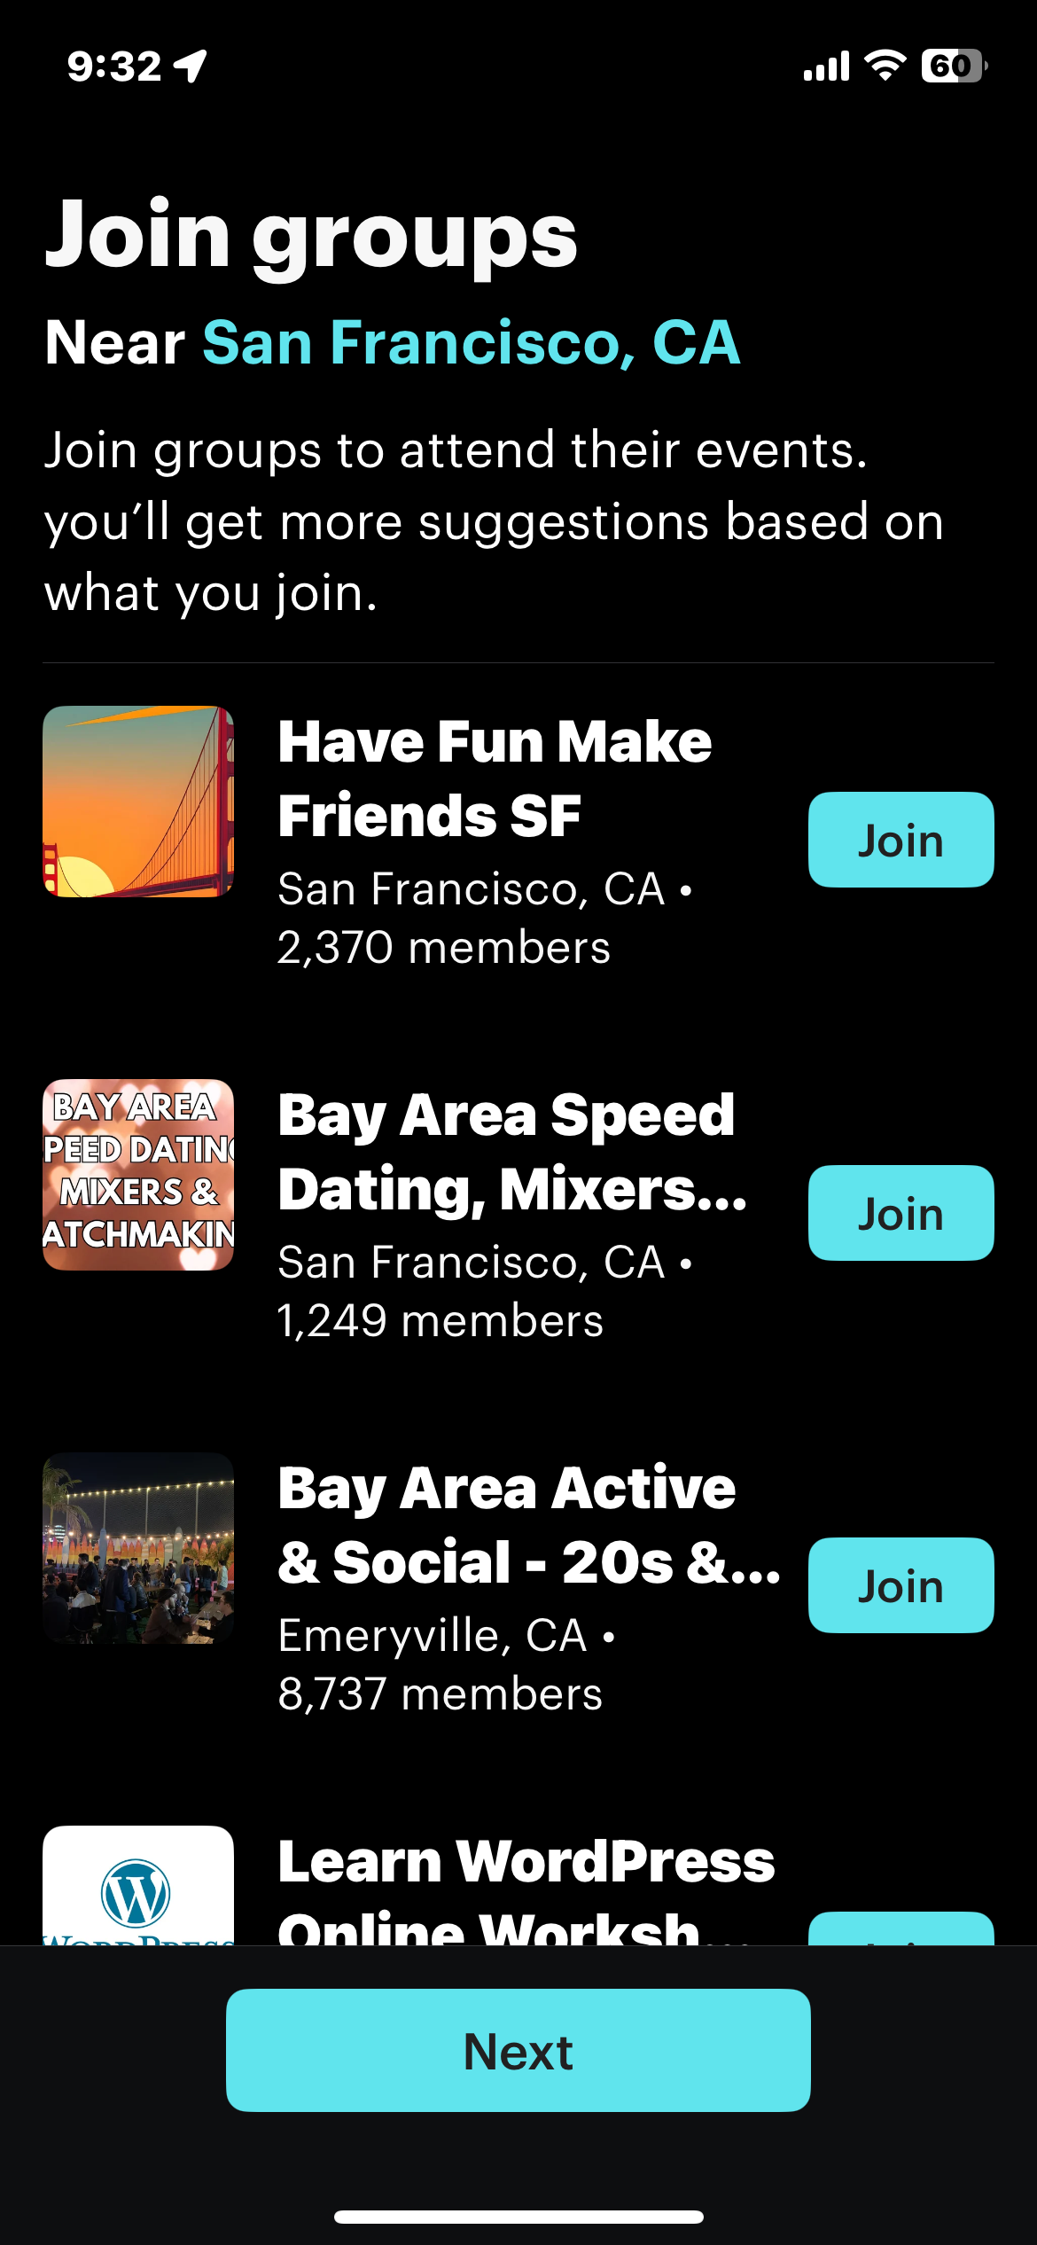Tap the home indicator bar
The image size is (1037, 2245).
[518, 2217]
